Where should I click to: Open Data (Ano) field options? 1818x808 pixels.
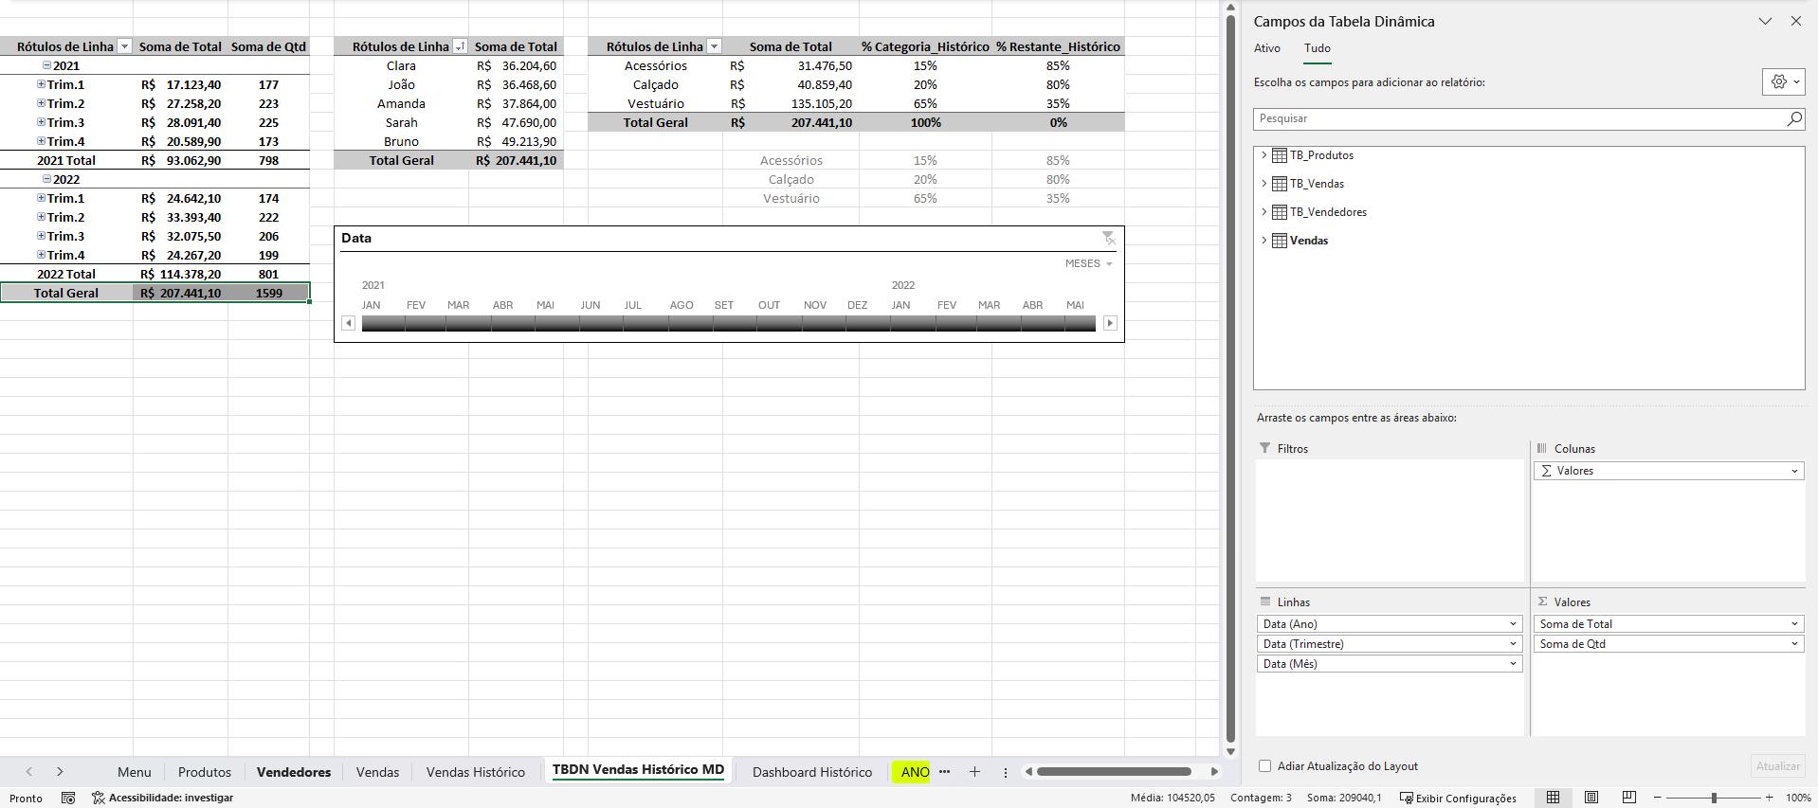click(1513, 624)
